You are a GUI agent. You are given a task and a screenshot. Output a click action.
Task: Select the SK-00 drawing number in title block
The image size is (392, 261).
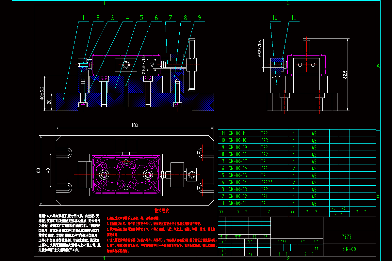point(349,249)
